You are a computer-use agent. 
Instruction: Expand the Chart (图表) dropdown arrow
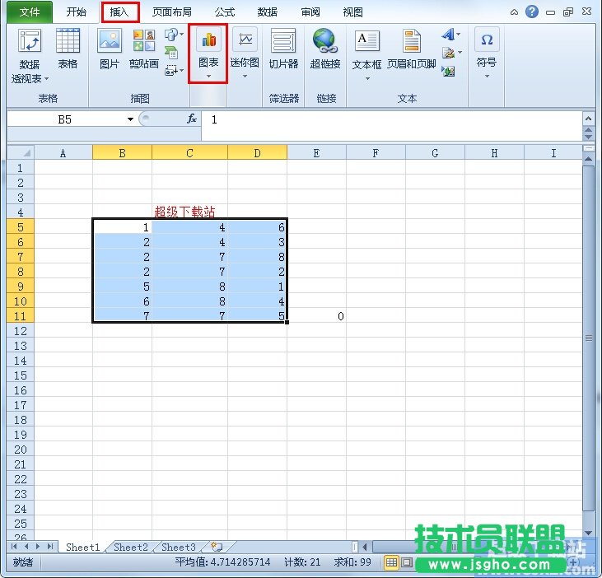click(208, 76)
